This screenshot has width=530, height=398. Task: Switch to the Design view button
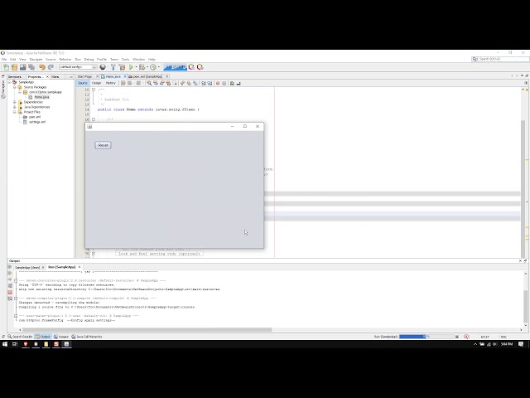click(97, 83)
